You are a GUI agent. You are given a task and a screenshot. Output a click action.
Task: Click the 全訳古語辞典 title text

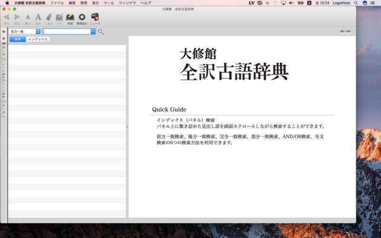point(234,72)
